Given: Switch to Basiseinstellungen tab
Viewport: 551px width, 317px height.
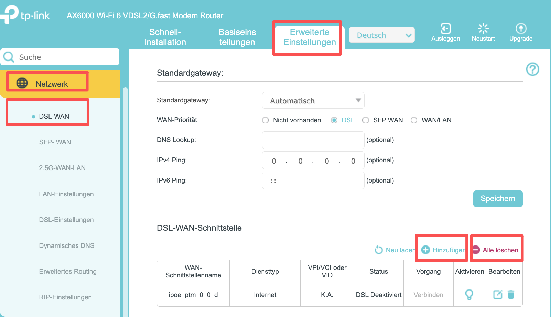Looking at the screenshot, I should point(237,37).
